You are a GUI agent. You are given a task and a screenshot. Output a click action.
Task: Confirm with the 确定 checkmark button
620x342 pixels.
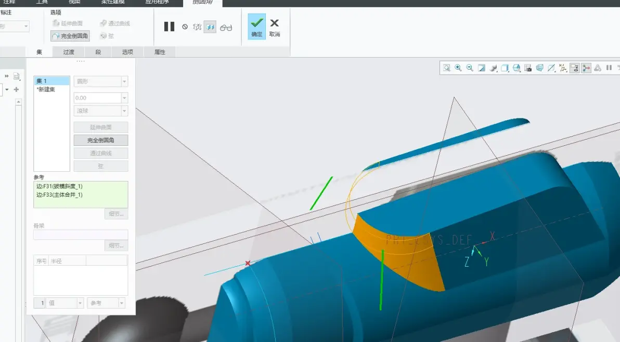(256, 26)
